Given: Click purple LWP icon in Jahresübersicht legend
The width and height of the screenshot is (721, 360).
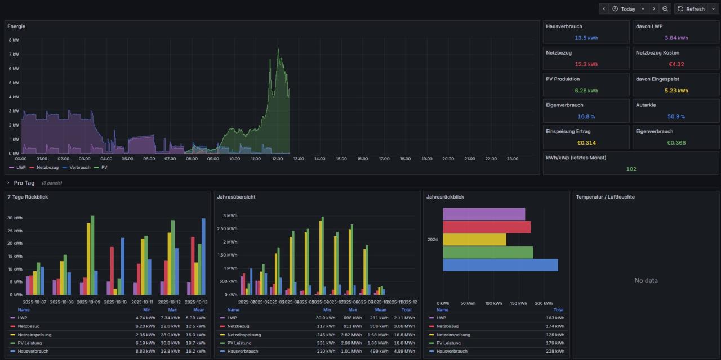Looking at the screenshot, I should coord(221,318).
